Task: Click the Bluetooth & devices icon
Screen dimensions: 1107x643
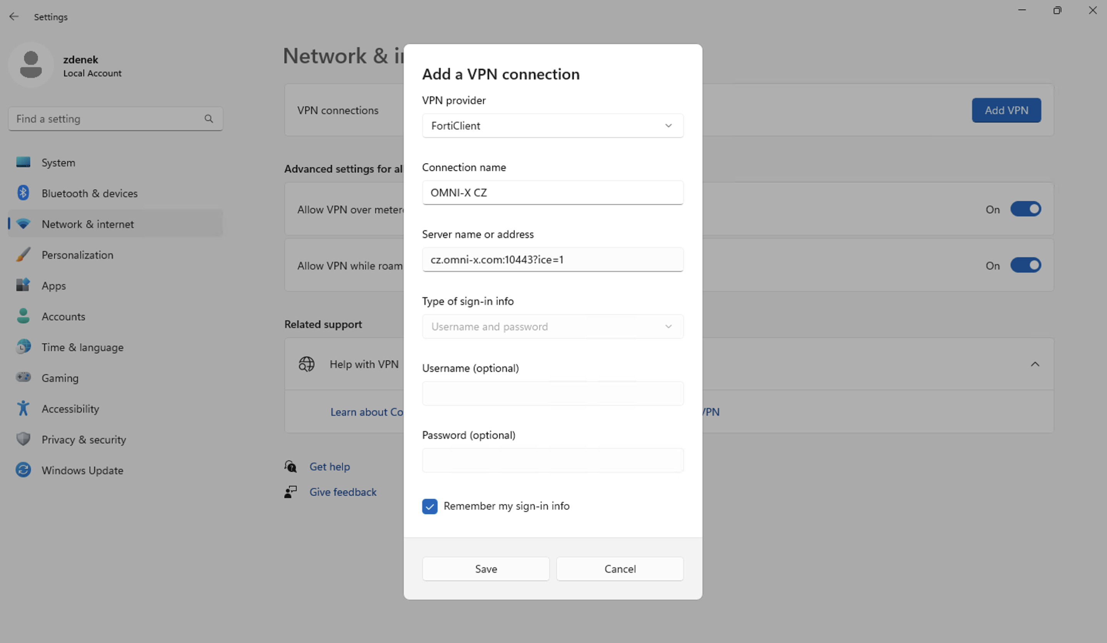Action: (x=23, y=193)
